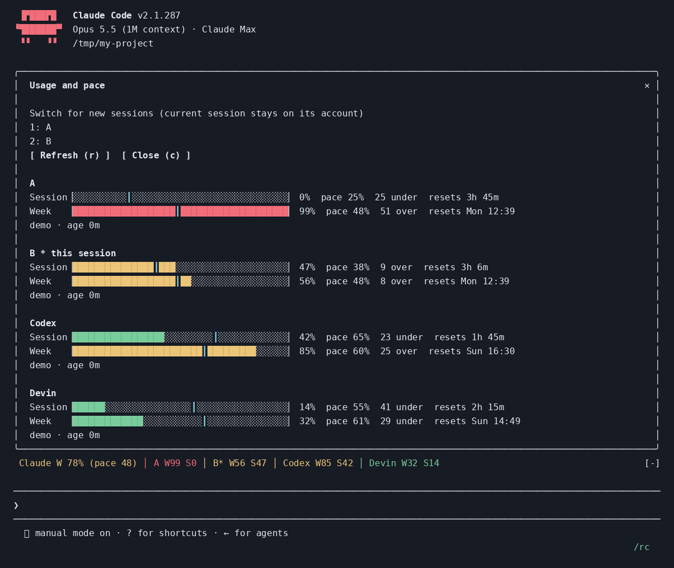Click '99%' value in account A Week
Viewport: 674px width, 568px height.
coord(307,212)
